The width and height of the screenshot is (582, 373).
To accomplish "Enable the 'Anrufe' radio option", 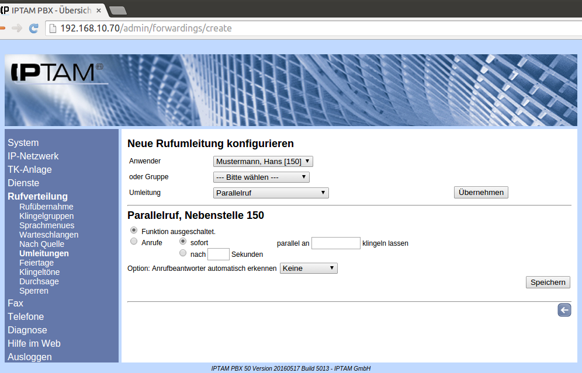I will 134,241.
